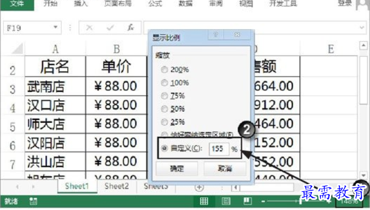Open the 插入 ribbon tab
The height and width of the screenshot is (210, 370).
coord(81,3)
